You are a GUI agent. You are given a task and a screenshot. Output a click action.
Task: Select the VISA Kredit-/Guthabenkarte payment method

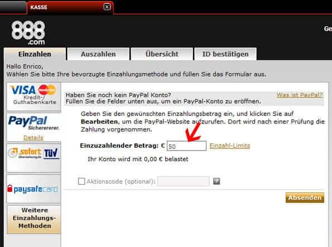33,96
